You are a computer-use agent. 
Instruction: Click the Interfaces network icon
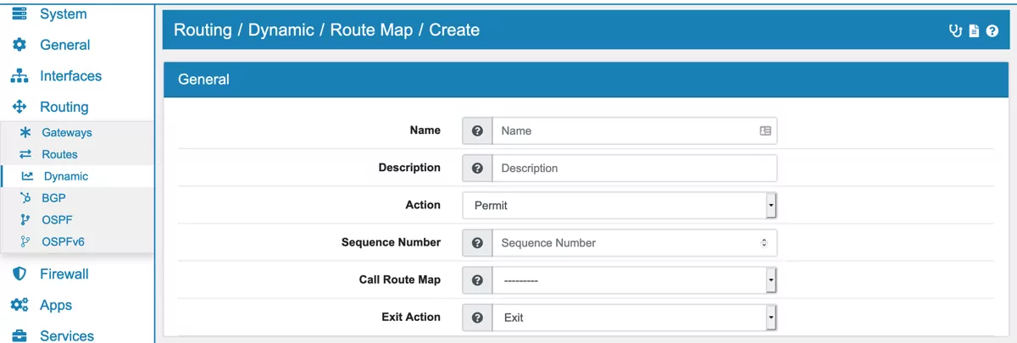19,76
